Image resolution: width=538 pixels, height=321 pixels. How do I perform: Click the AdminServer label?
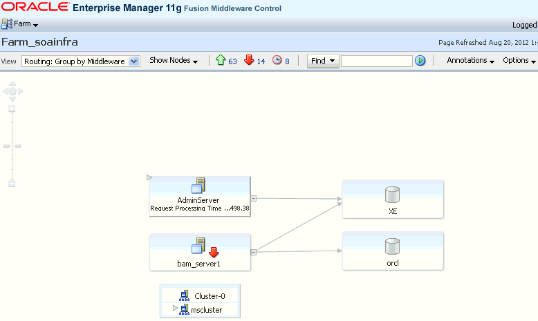(x=198, y=200)
